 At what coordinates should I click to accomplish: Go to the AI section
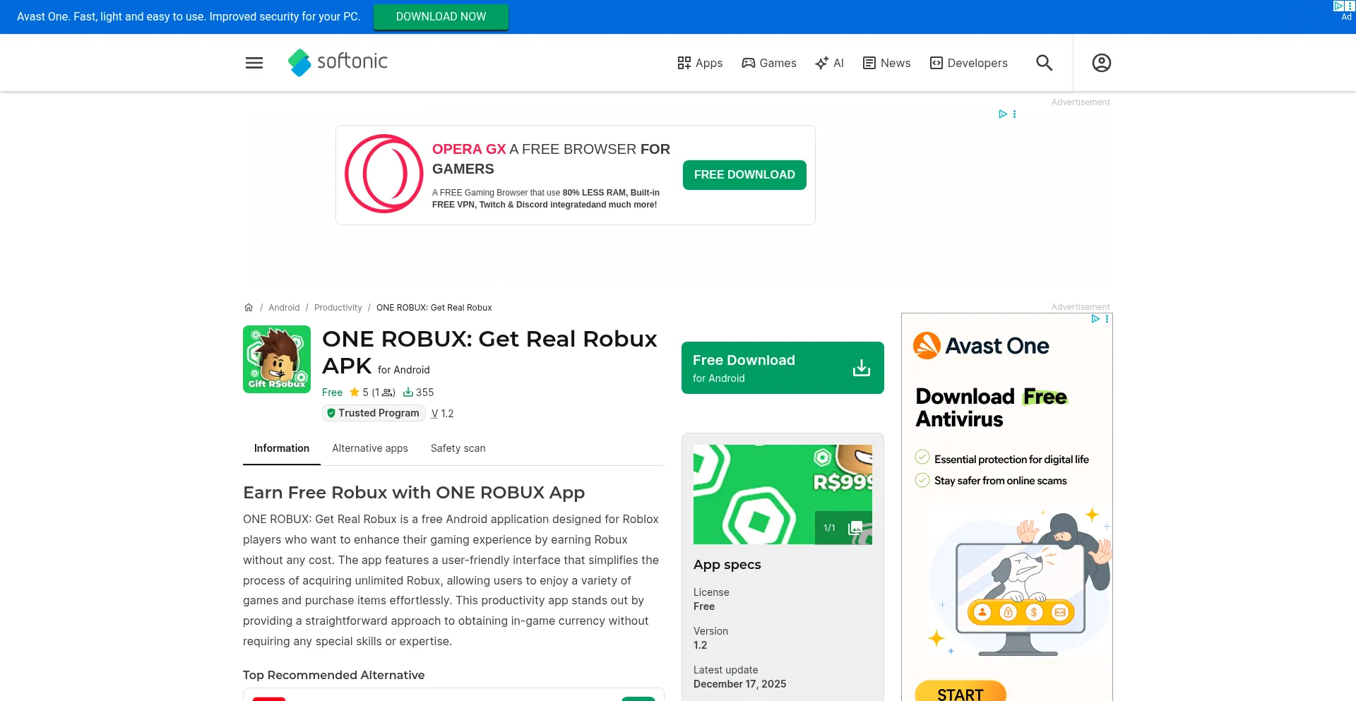coord(829,63)
